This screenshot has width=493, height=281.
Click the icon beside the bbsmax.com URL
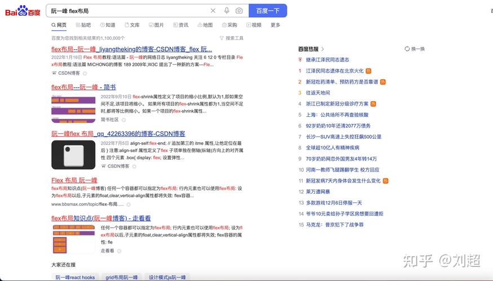click(x=128, y=205)
